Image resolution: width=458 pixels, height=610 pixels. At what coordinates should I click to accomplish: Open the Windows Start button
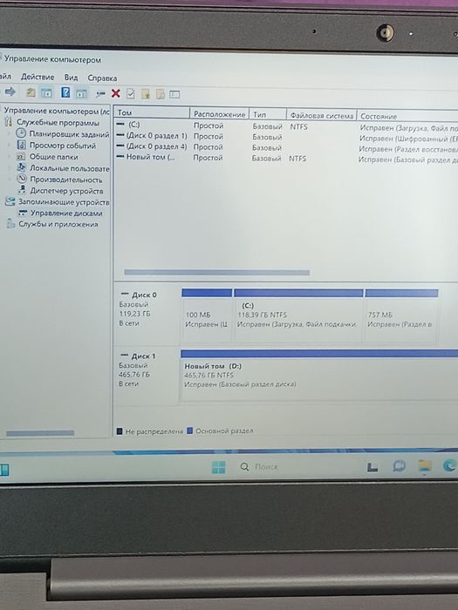(218, 467)
